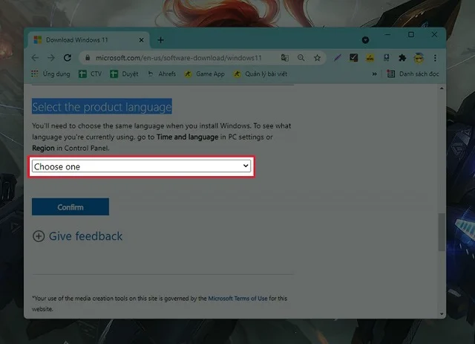
Task: Click the bold 'Time and language' text
Action: click(187, 137)
